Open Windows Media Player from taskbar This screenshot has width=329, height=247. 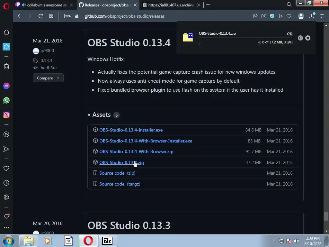click(48, 241)
